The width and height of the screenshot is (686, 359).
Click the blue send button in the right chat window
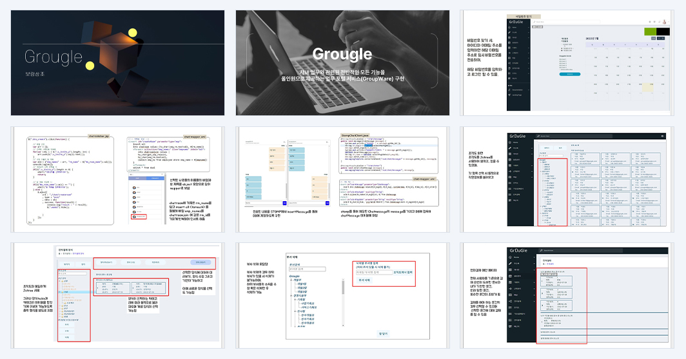tap(328, 203)
